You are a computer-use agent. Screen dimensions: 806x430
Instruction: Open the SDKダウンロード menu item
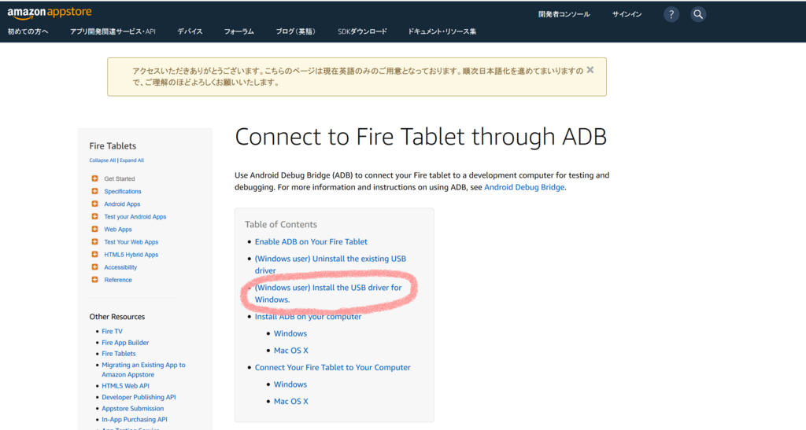pos(362,31)
